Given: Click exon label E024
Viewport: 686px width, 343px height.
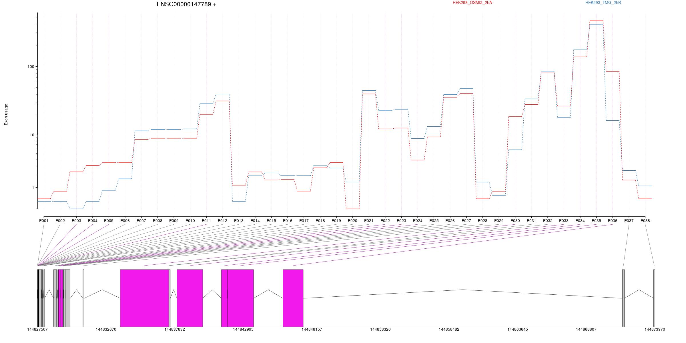Looking at the screenshot, I should [418, 221].
